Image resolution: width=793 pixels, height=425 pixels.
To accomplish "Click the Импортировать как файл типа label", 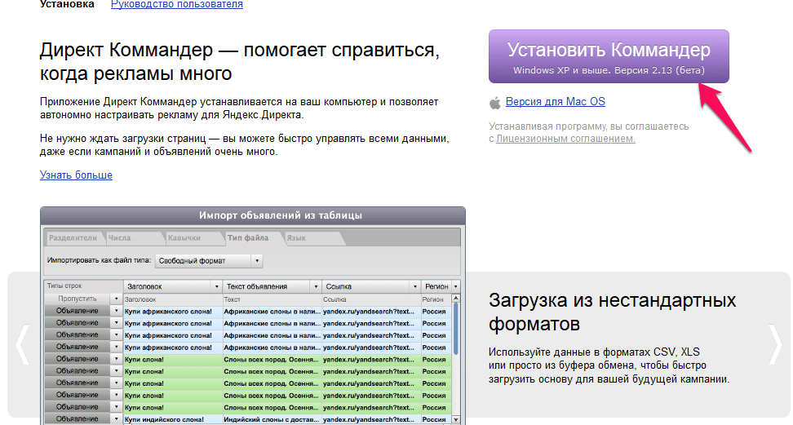I will [x=100, y=260].
